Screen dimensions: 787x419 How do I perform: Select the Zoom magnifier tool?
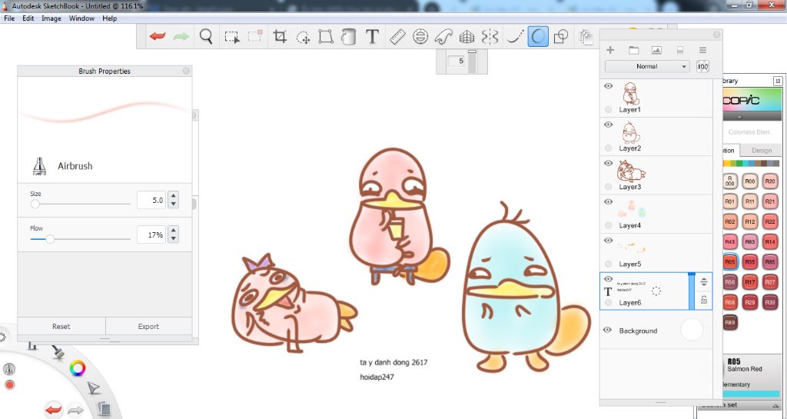click(206, 37)
